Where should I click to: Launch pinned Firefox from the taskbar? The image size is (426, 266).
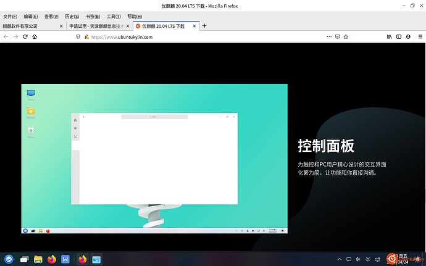click(52, 259)
